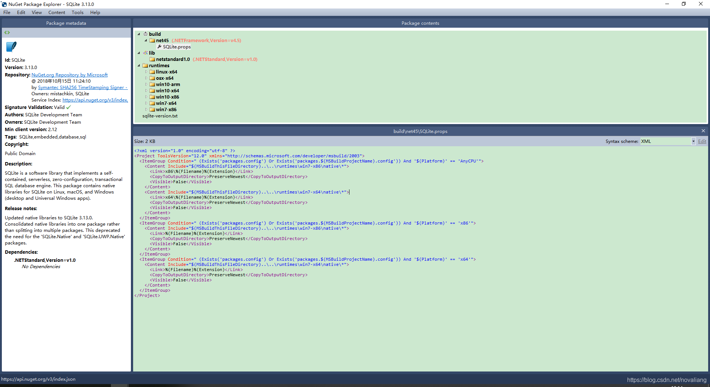Screen dimensions: 710x387
Task: Open the Tools menu
Action: click(x=78, y=12)
